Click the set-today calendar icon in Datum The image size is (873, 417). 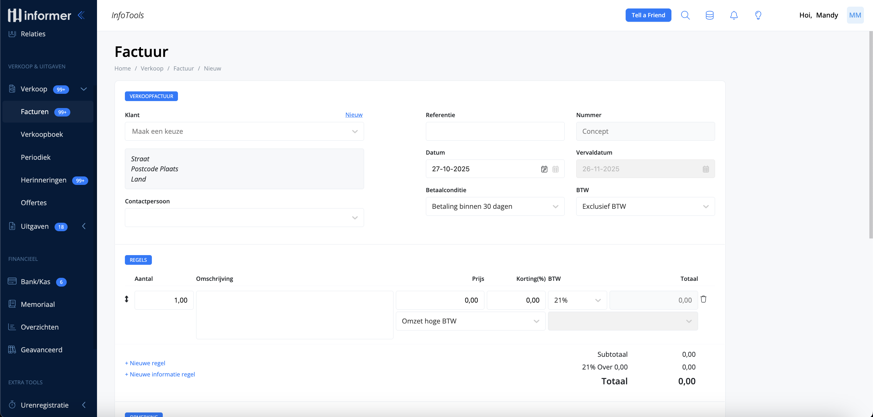coord(544,169)
